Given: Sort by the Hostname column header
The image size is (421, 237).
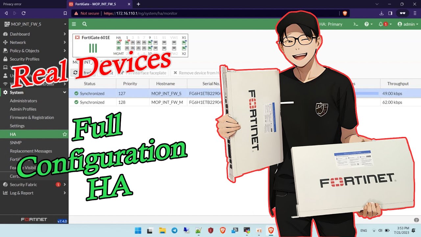Looking at the screenshot, I should 165,84.
